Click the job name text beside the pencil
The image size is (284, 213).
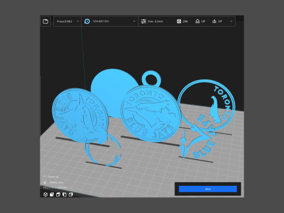click(x=56, y=182)
